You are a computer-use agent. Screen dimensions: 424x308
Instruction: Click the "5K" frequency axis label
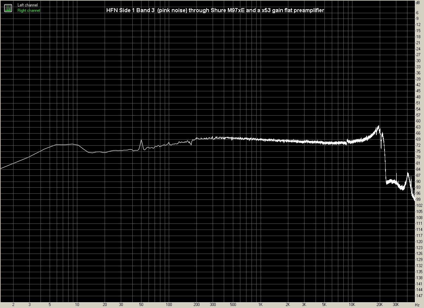324,304
